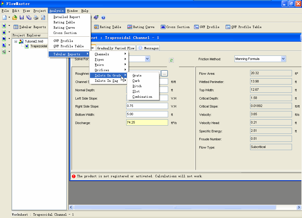Choose Ditch from the Inlets On Grade submenu
This screenshot has width=302, height=218.
click(x=143, y=86)
